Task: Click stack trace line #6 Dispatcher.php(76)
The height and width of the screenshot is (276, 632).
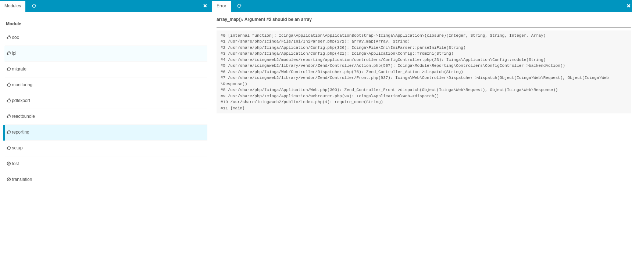Action: pos(342,72)
